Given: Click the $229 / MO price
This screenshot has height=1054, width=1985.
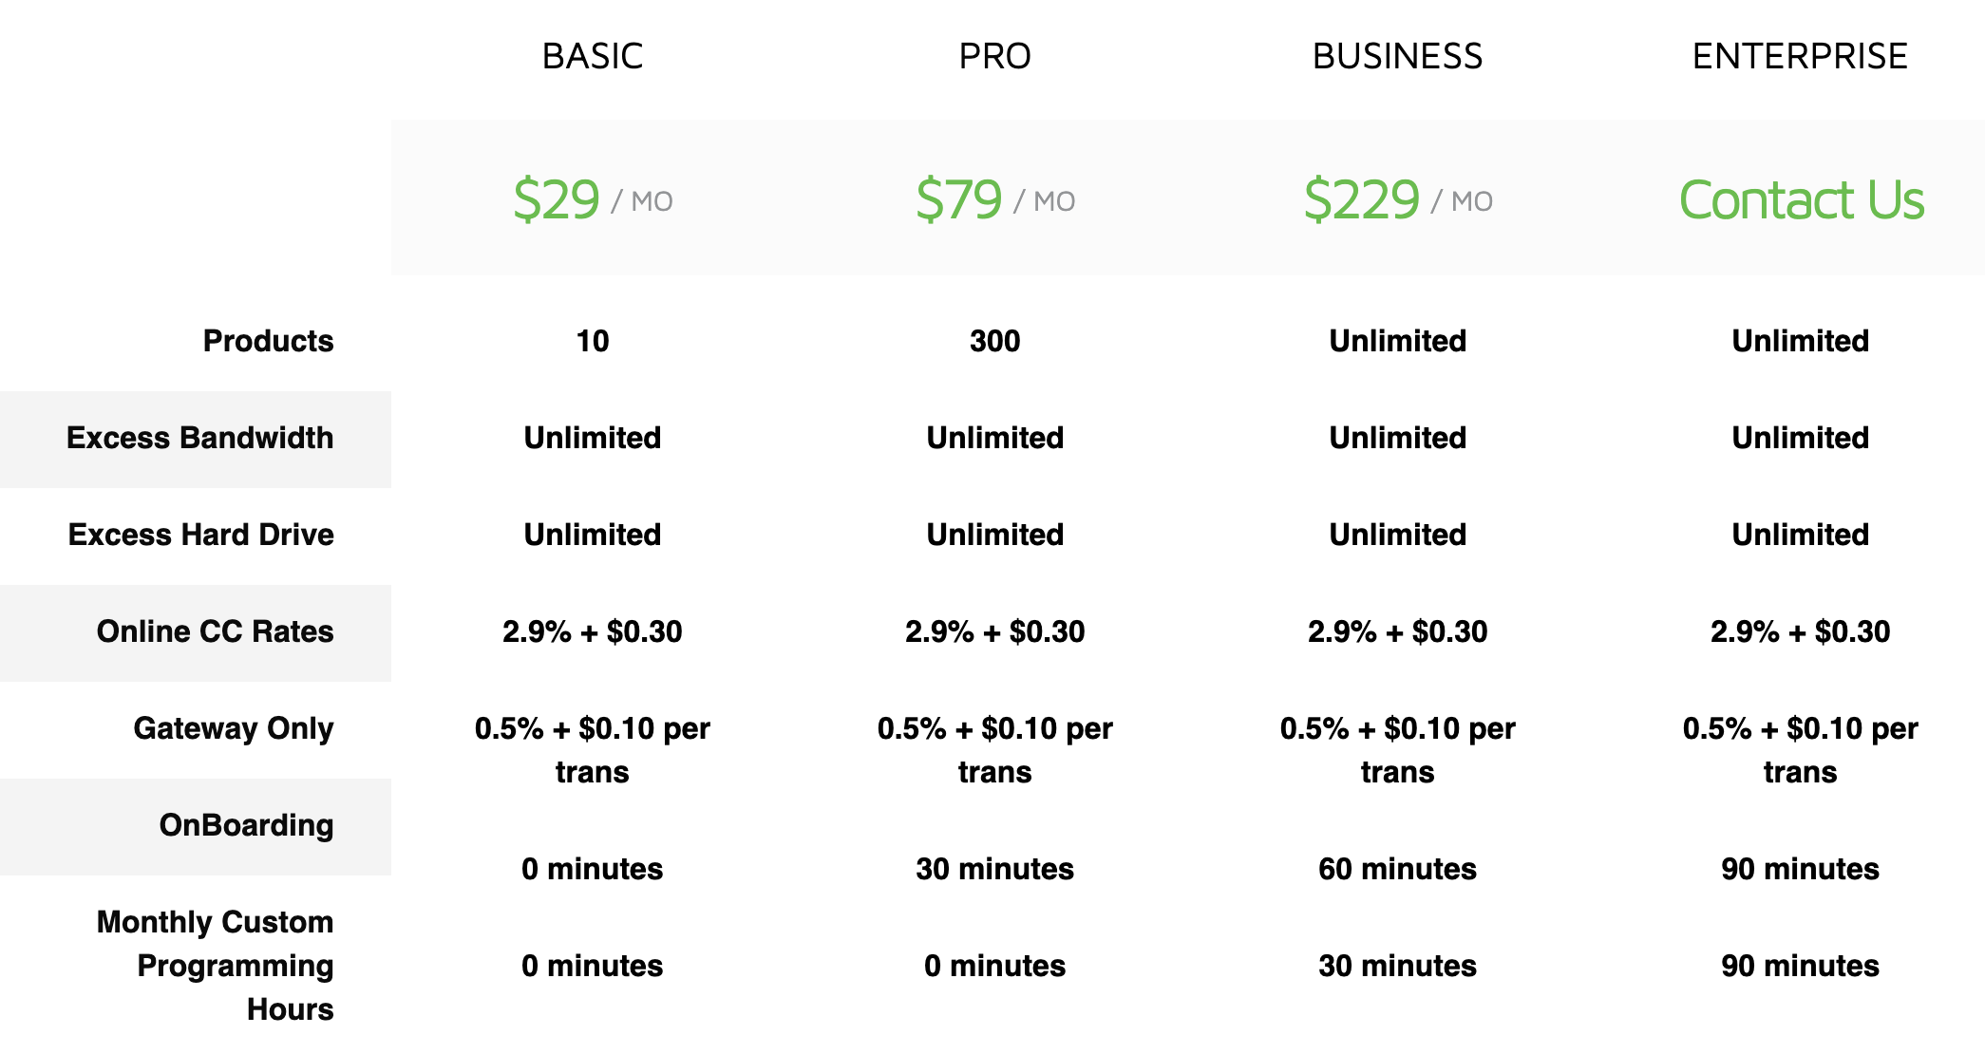Looking at the screenshot, I should (1397, 200).
